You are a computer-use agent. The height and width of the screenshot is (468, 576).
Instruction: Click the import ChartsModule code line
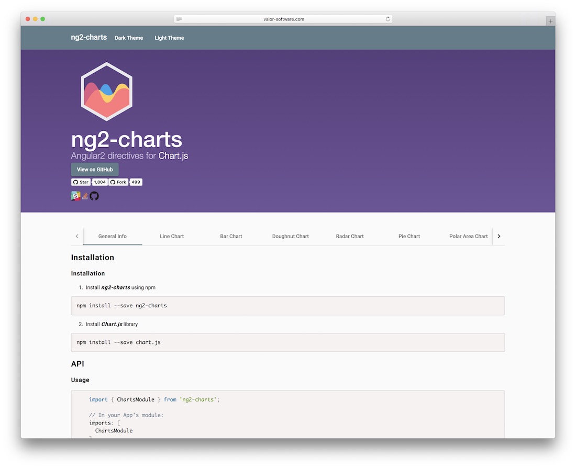click(154, 399)
